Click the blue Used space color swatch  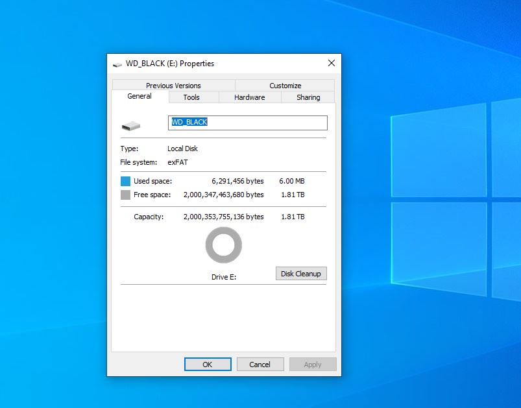[125, 181]
